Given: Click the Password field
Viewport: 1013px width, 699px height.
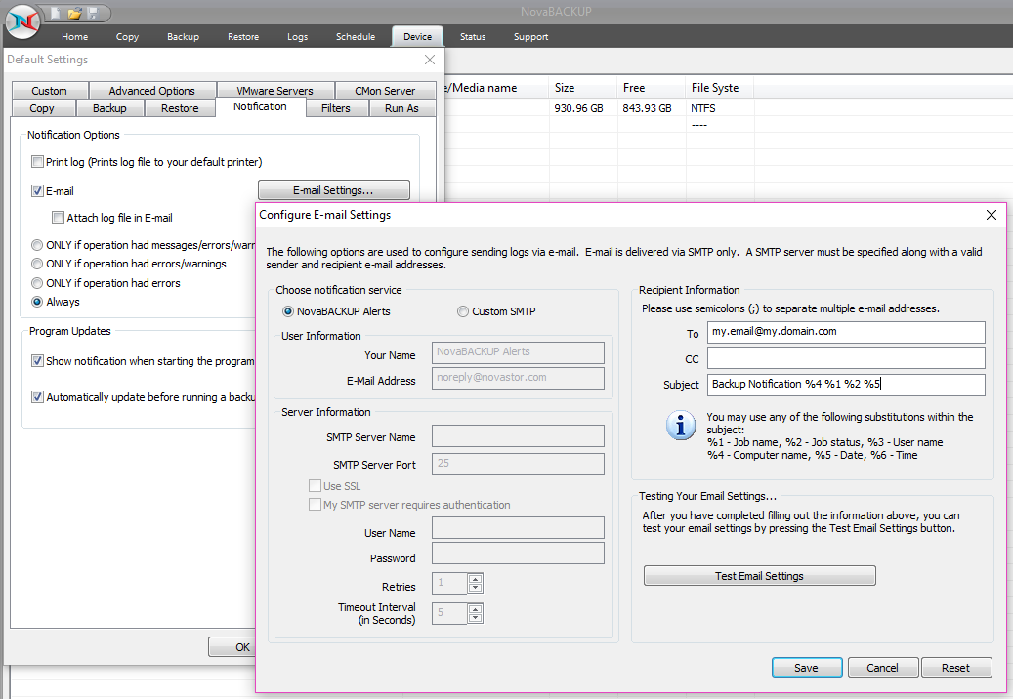Looking at the screenshot, I should pos(518,554).
